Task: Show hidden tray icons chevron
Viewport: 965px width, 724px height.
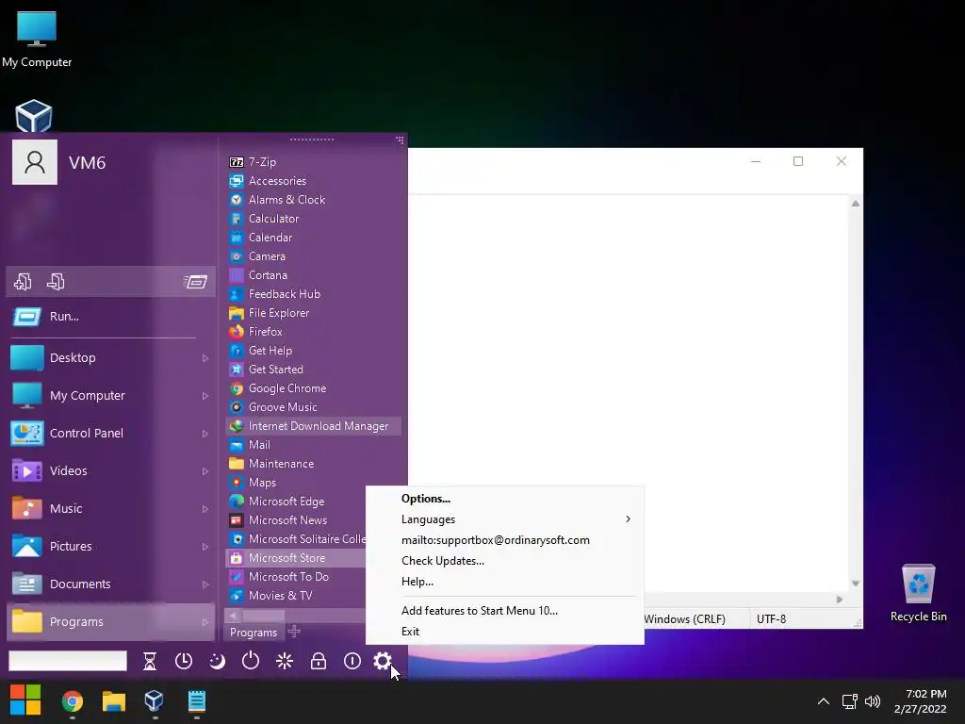Action: (x=824, y=701)
